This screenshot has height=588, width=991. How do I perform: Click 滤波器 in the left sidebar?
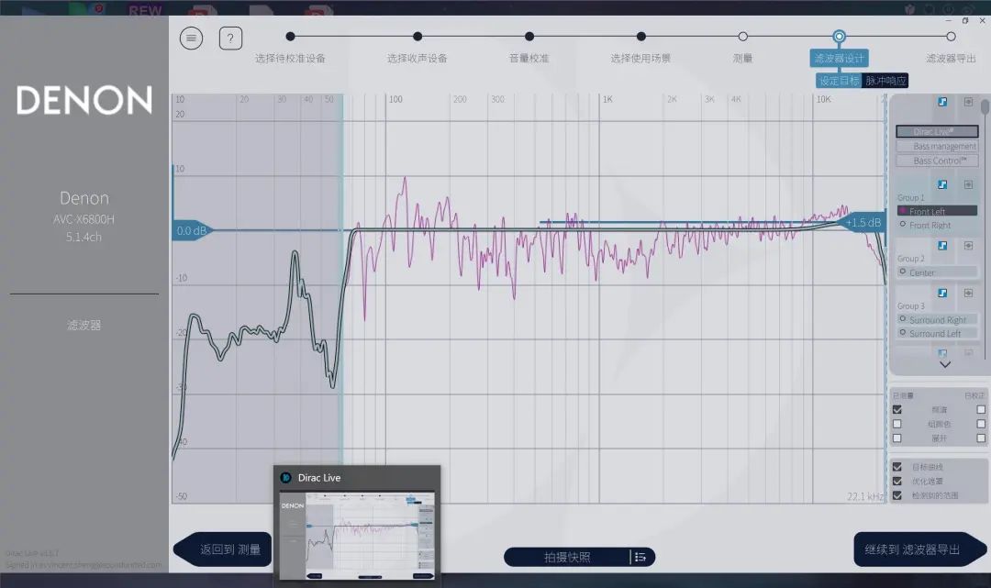[84, 325]
